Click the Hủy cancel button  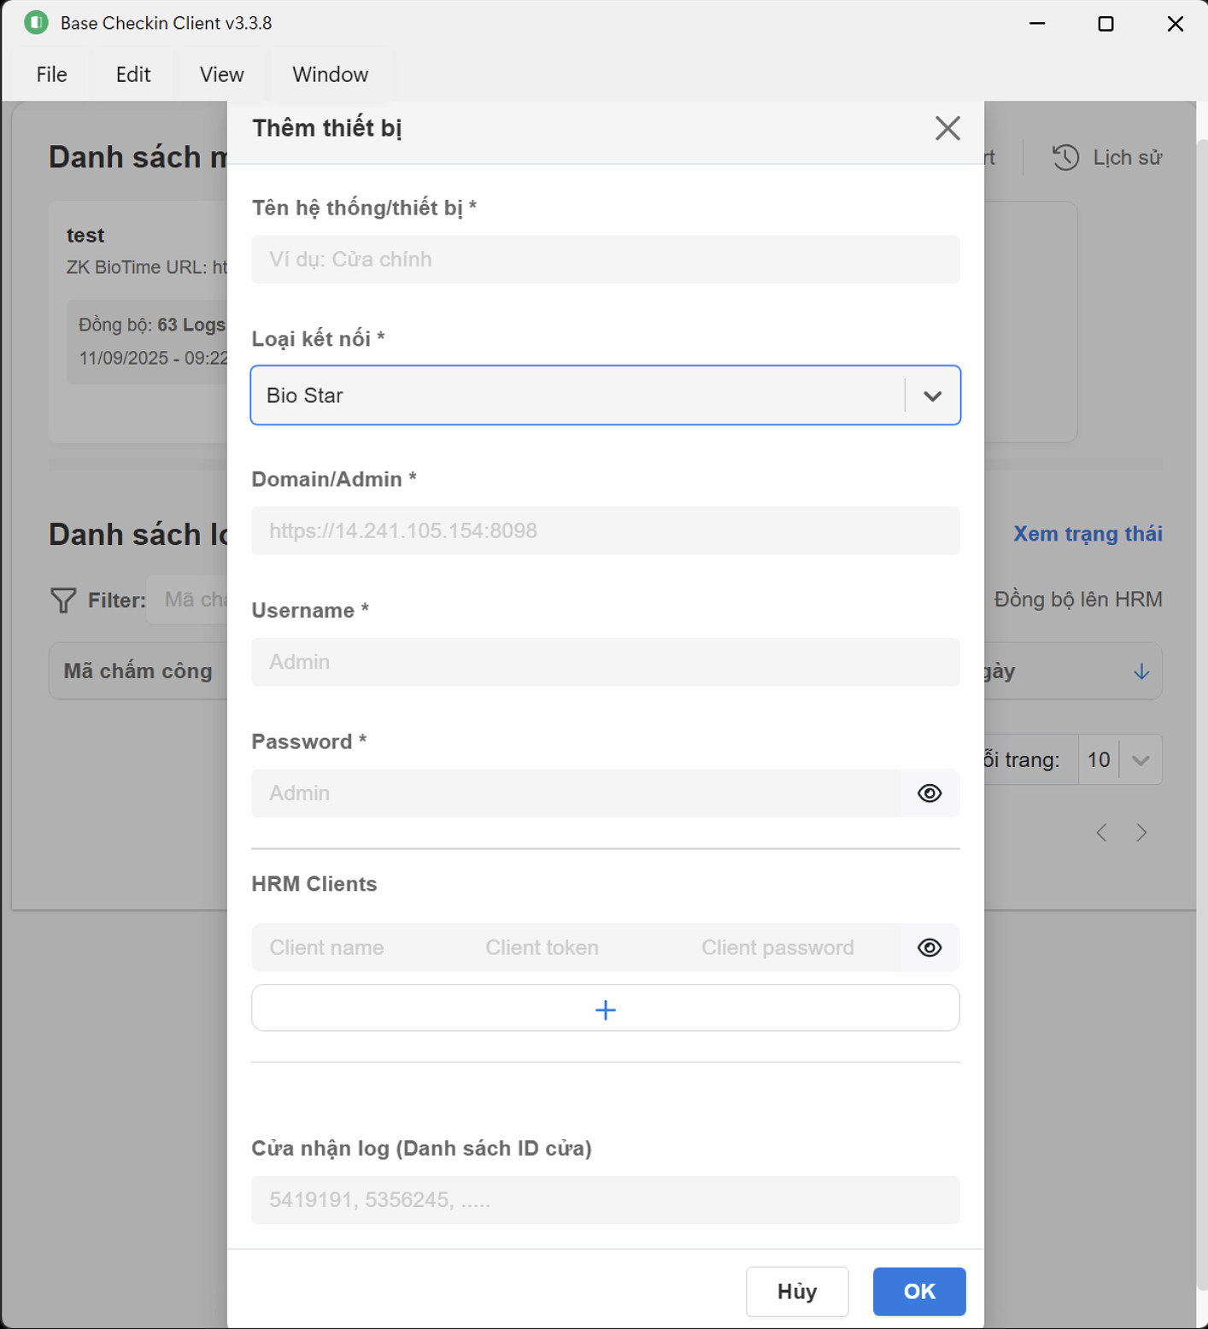796,1291
